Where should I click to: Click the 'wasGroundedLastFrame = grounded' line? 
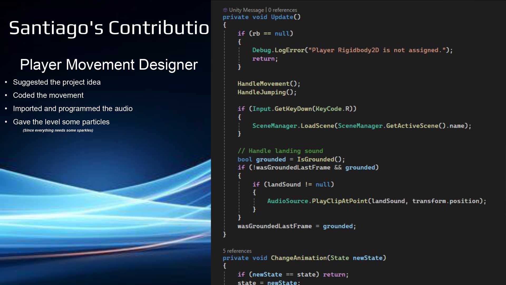(x=296, y=226)
